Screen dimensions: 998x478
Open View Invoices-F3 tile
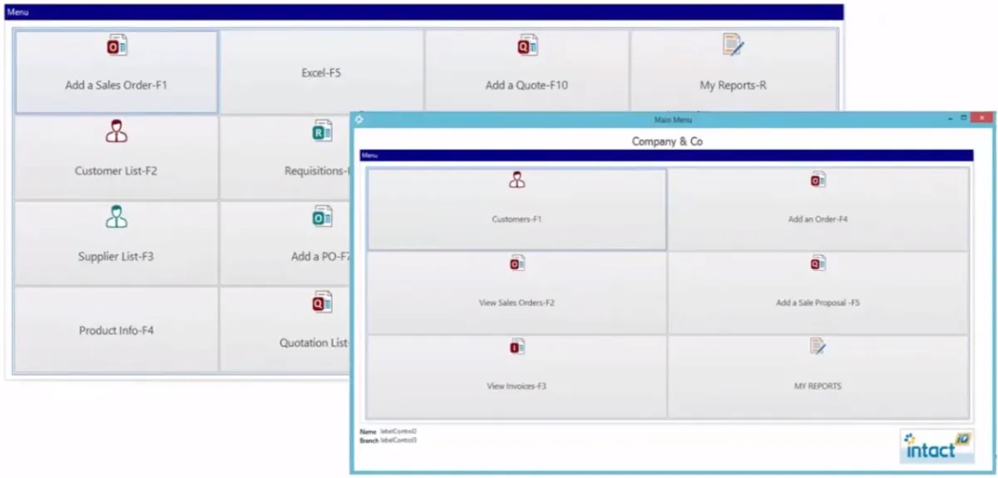[x=516, y=376]
